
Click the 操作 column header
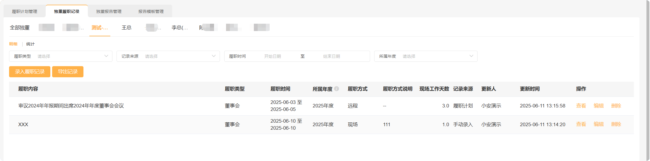[x=581, y=89]
